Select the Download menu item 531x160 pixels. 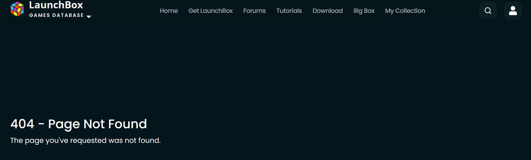[327, 11]
